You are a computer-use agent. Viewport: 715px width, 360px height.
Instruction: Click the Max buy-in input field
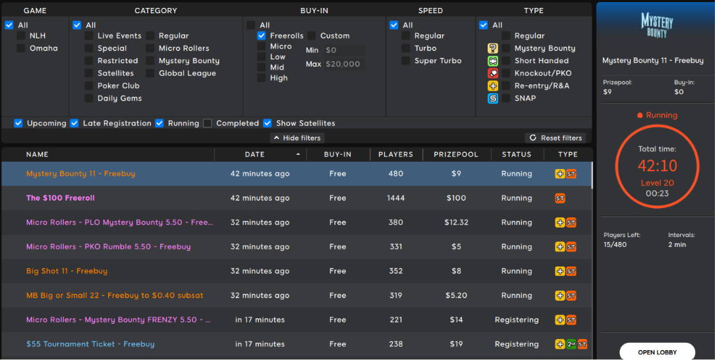(x=345, y=64)
